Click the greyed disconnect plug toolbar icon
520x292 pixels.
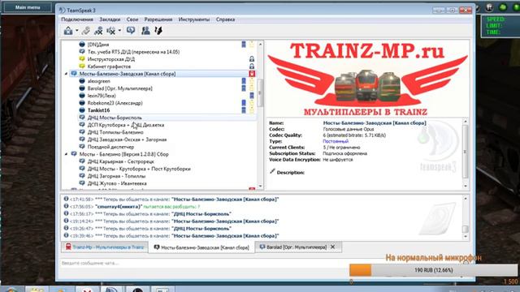point(86,31)
